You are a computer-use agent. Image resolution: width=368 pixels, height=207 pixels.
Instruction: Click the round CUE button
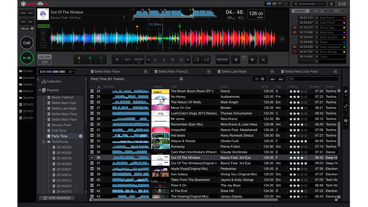(x=27, y=43)
